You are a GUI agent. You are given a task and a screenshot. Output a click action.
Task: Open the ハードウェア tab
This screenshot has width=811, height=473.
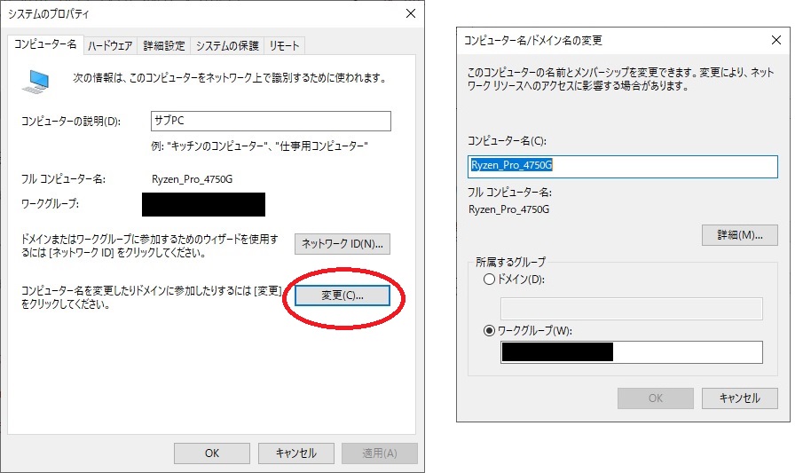pyautogui.click(x=110, y=46)
